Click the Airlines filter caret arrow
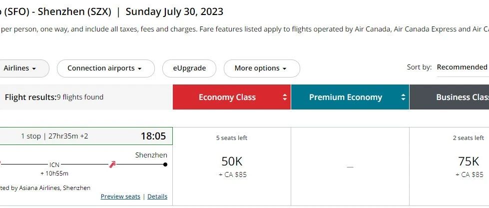This screenshot has width=489, height=208. 34,68
